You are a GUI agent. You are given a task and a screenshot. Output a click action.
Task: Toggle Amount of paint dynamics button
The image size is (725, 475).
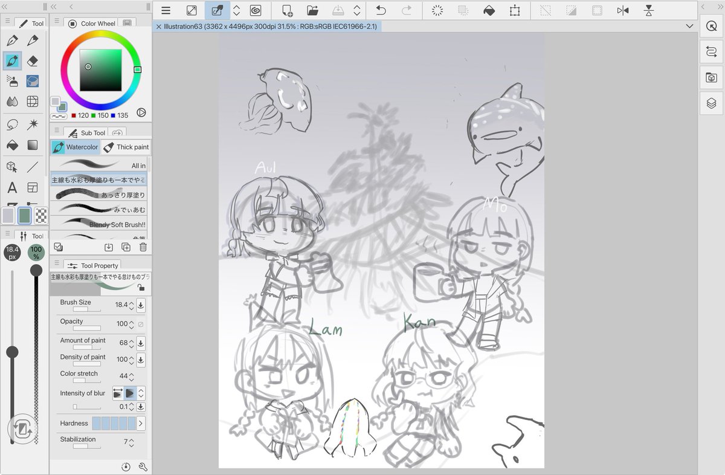point(141,343)
